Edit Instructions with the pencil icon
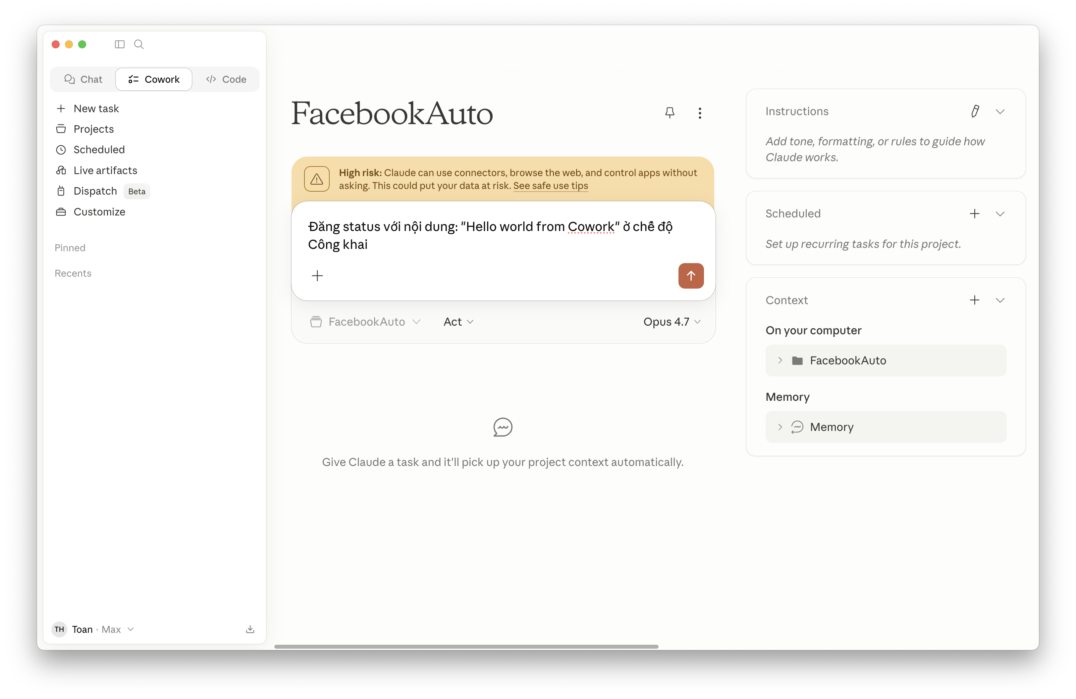The width and height of the screenshot is (1076, 699). (975, 112)
